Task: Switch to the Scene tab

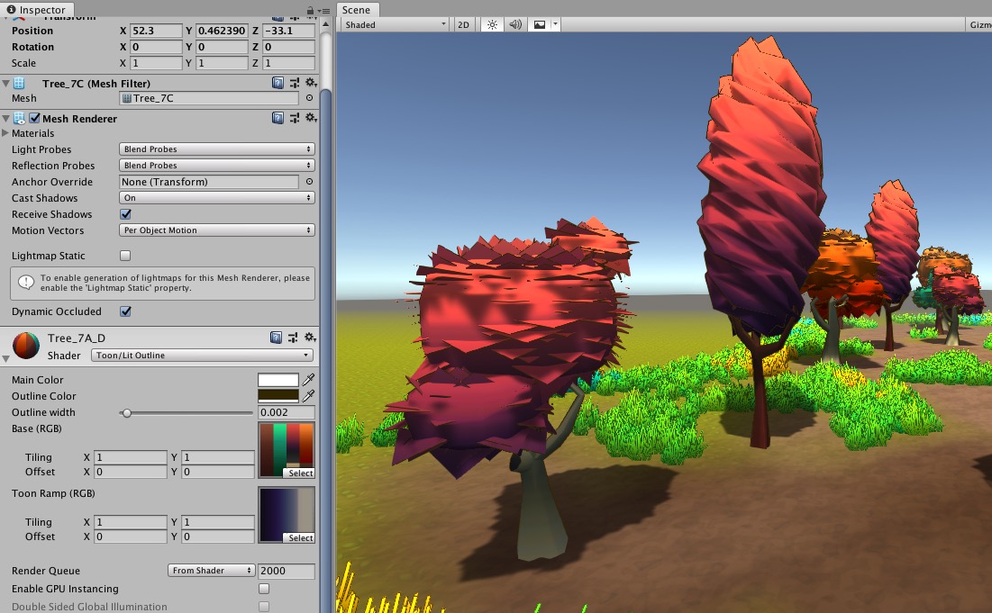Action: click(x=357, y=10)
